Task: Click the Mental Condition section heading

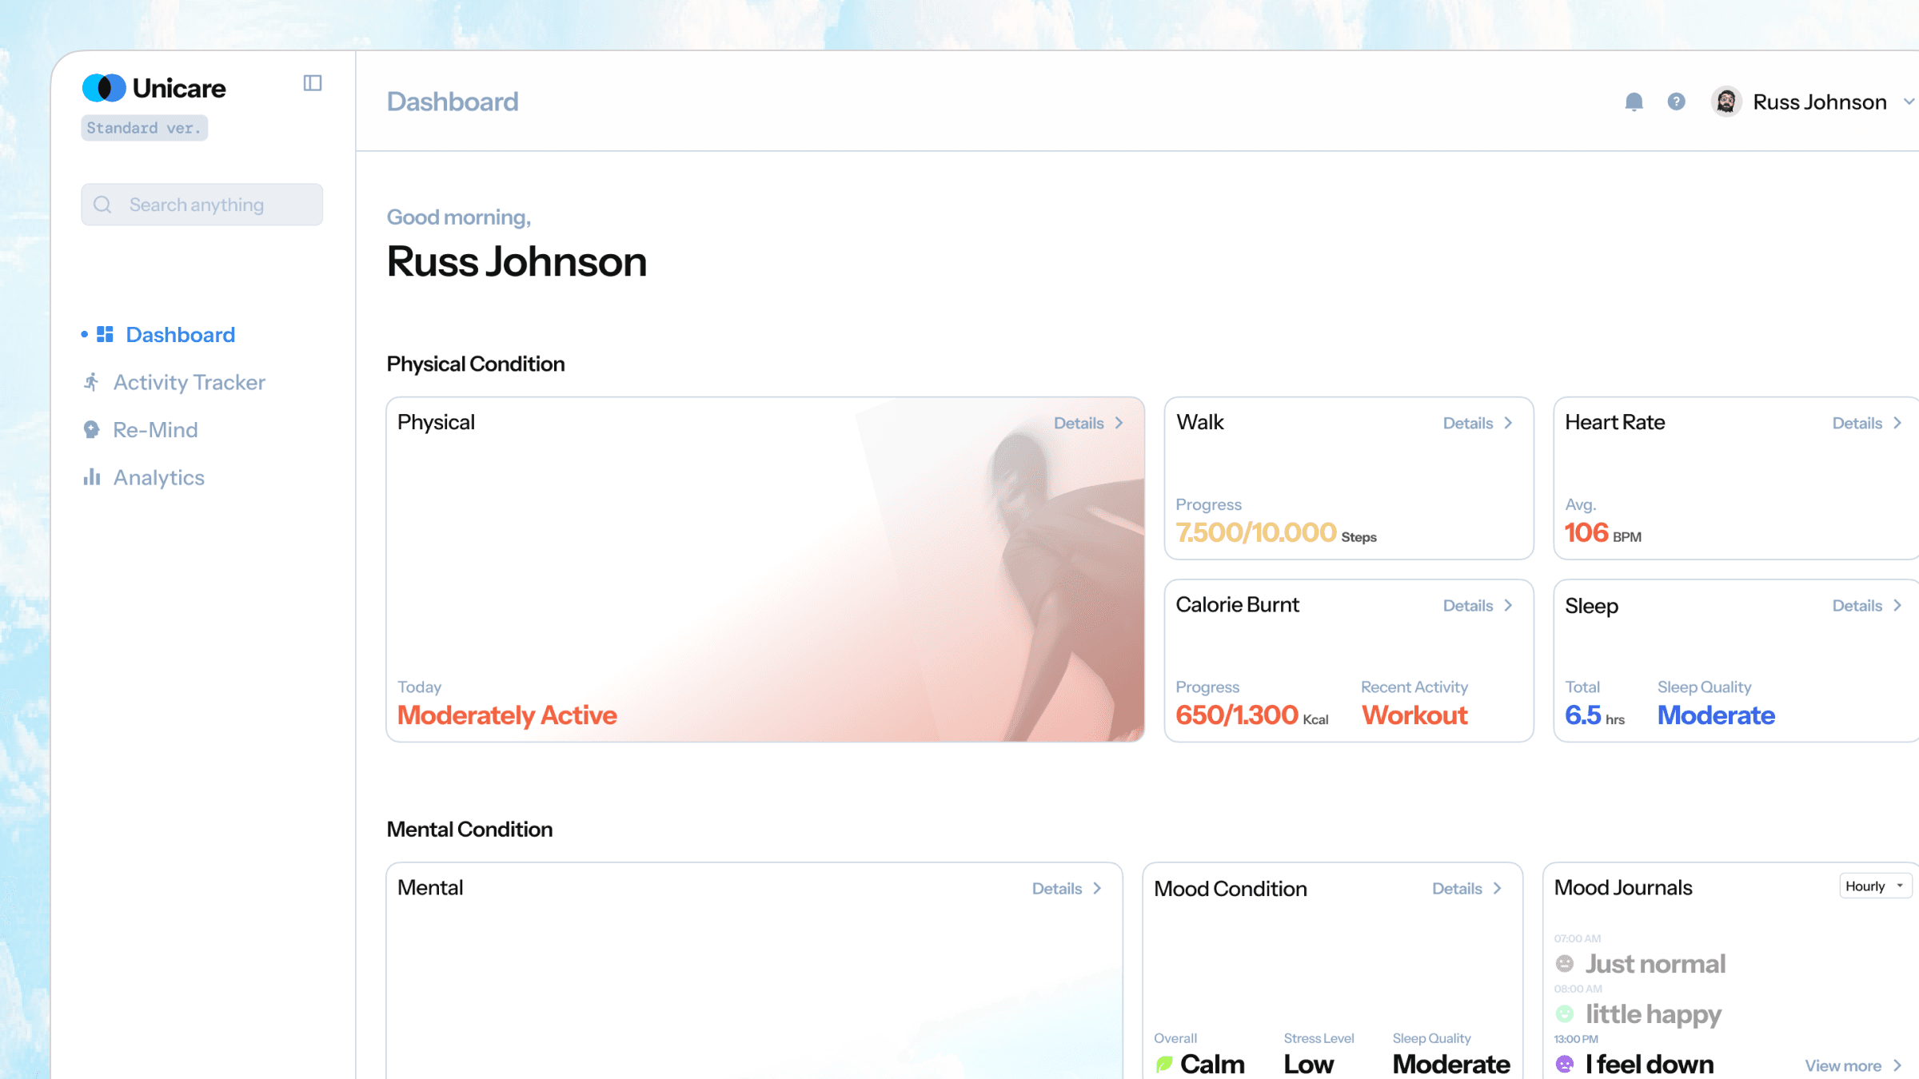Action: [469, 830]
